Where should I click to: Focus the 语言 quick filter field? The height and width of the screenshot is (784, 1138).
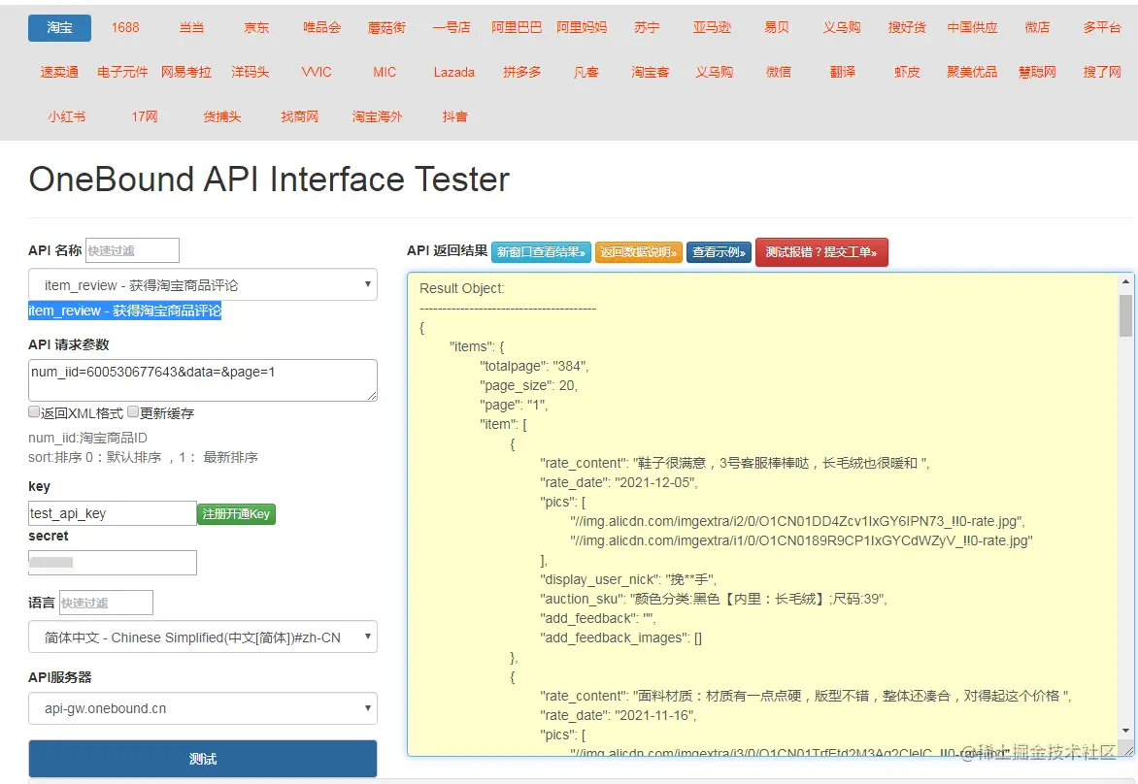tap(106, 603)
